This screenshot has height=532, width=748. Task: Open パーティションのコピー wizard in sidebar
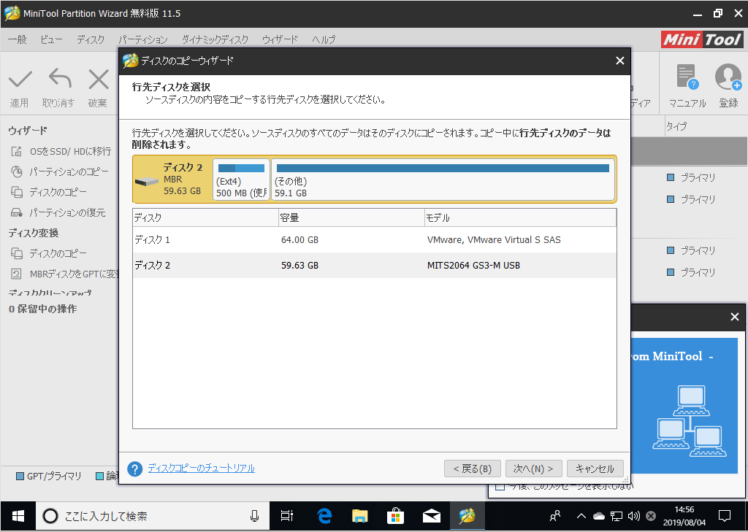[x=68, y=171]
